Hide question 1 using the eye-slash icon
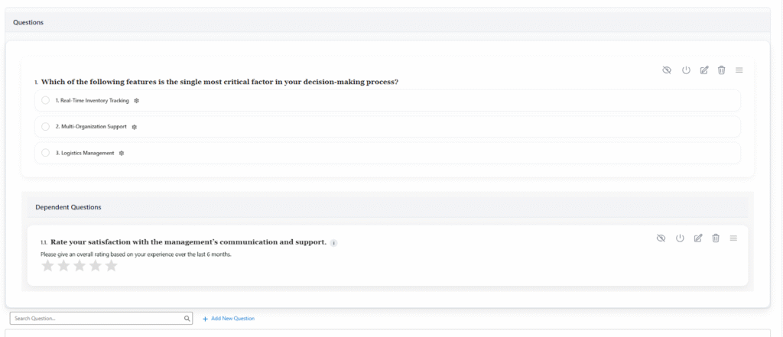The image size is (783, 337). point(667,70)
